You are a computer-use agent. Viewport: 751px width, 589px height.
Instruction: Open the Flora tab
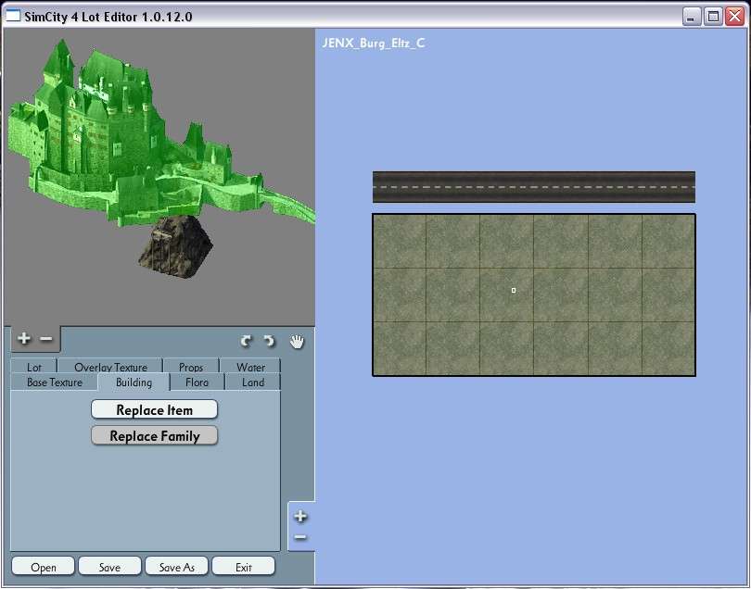197,382
